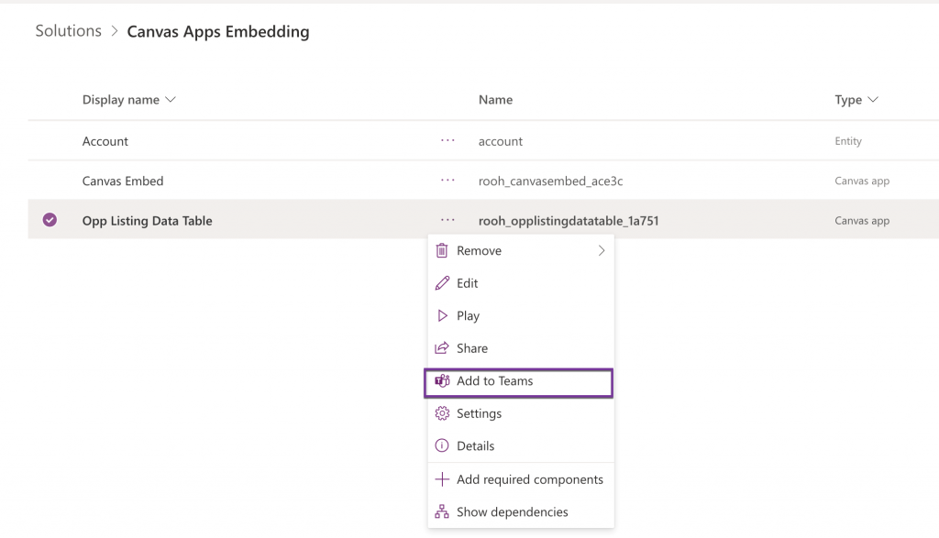Select Show dependencies in the menu

point(512,511)
